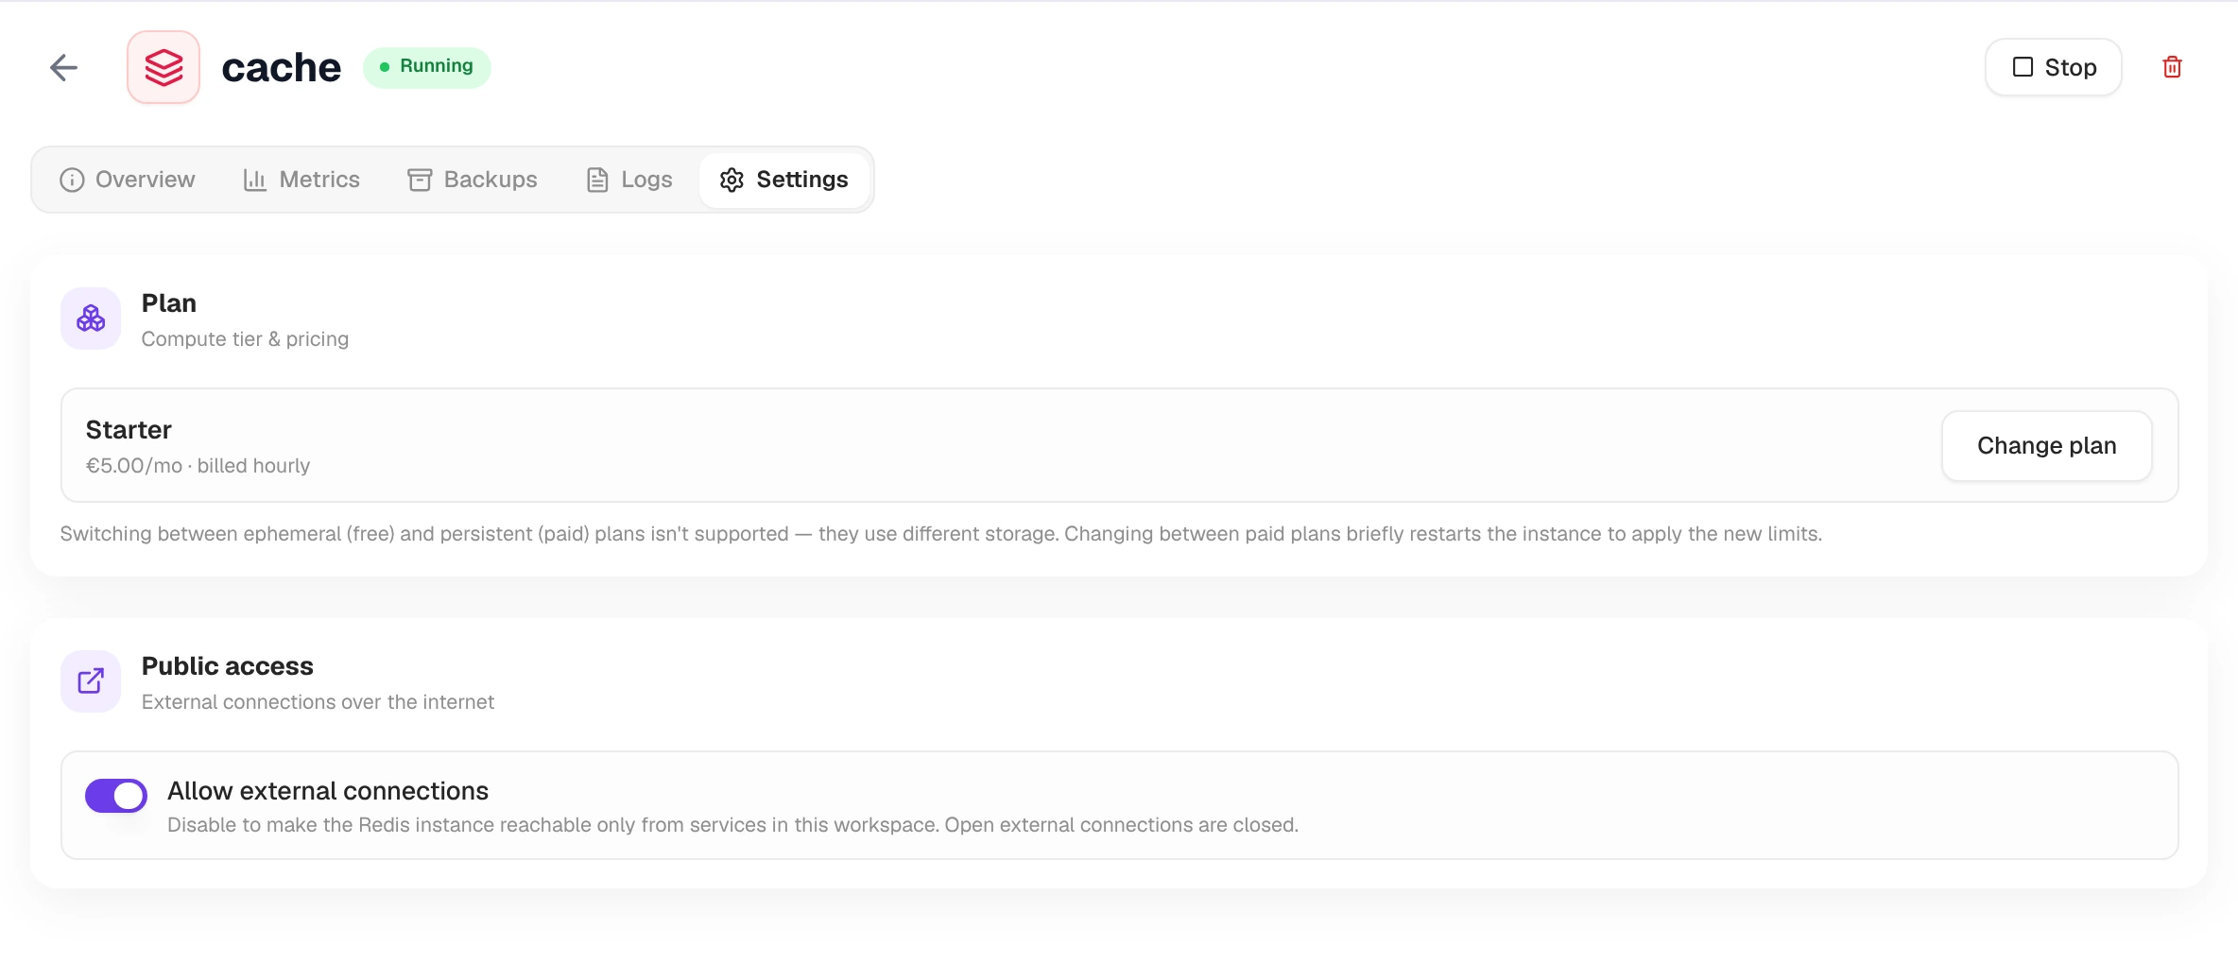Go back using the left arrow

63,67
